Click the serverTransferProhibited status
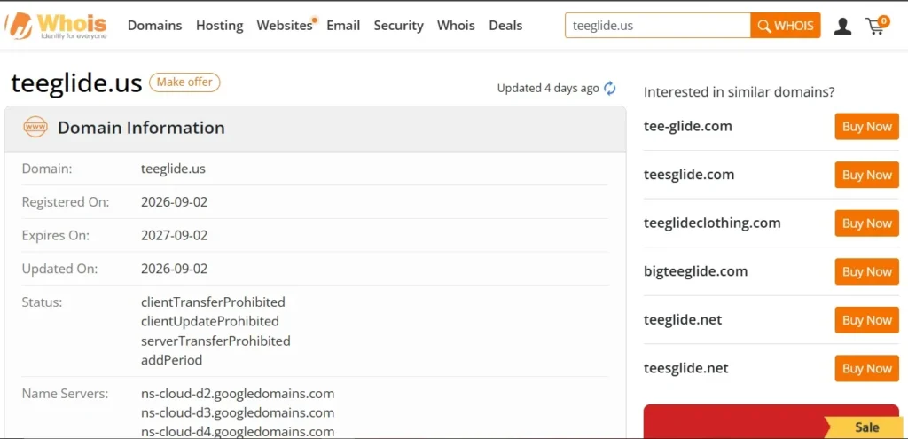The image size is (908, 439). tap(215, 341)
